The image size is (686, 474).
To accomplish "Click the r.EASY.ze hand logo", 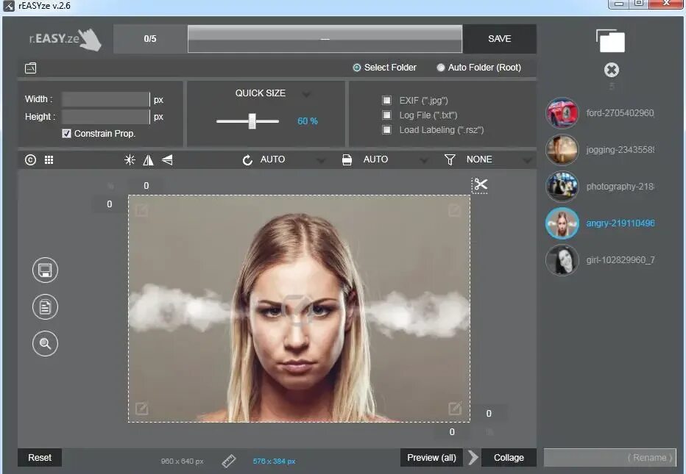I will pos(66,40).
